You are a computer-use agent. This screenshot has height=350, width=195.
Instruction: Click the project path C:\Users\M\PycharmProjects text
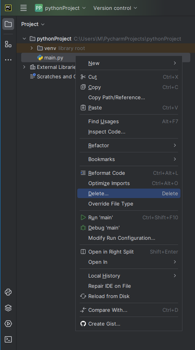point(128,39)
